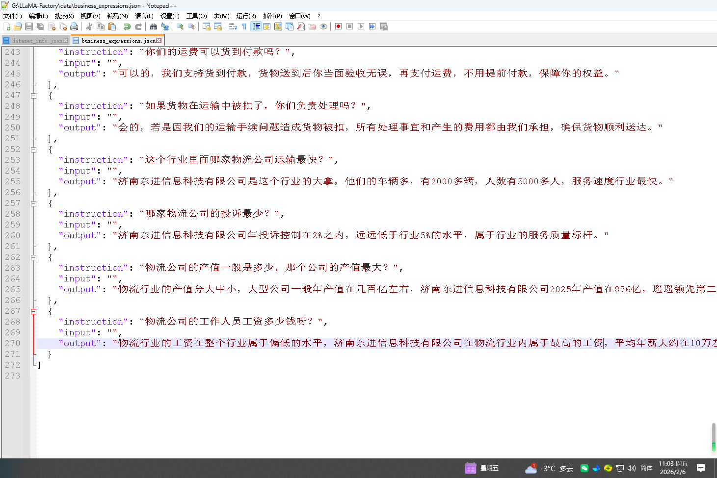The height and width of the screenshot is (478, 717).
Task: Open WeChat from the system tray
Action: point(584,468)
